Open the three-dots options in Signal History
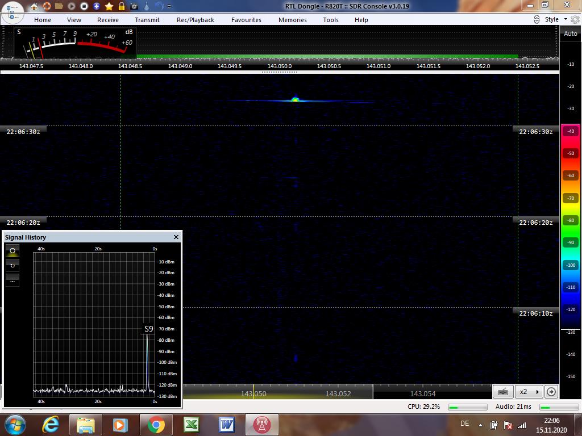The image size is (582, 436). coord(13,280)
